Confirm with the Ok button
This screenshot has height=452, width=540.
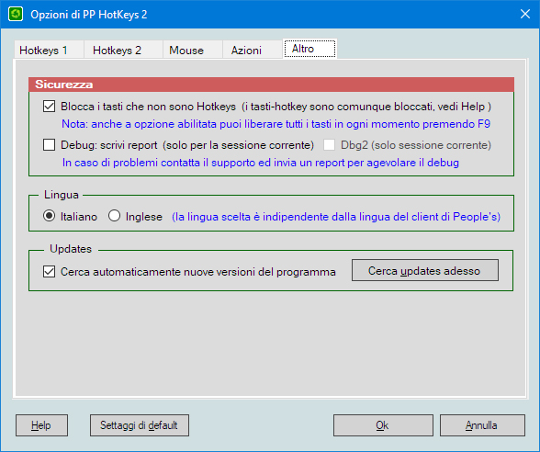coord(383,425)
